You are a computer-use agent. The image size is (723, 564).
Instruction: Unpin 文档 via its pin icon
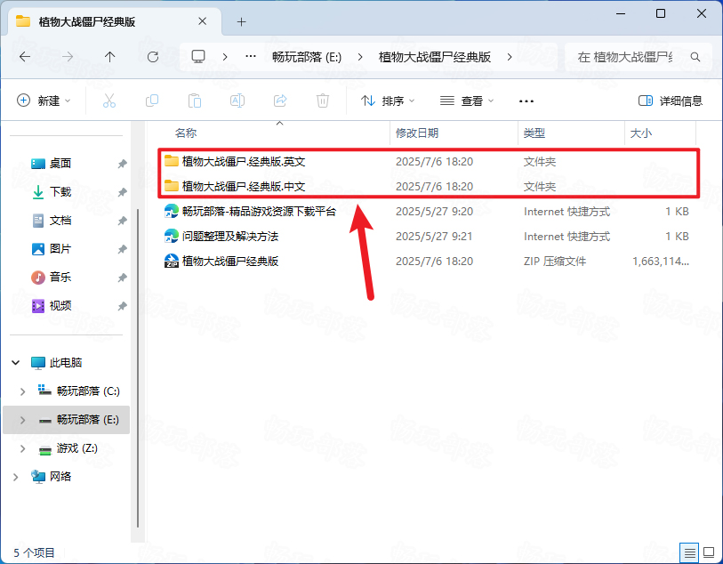pos(122,221)
